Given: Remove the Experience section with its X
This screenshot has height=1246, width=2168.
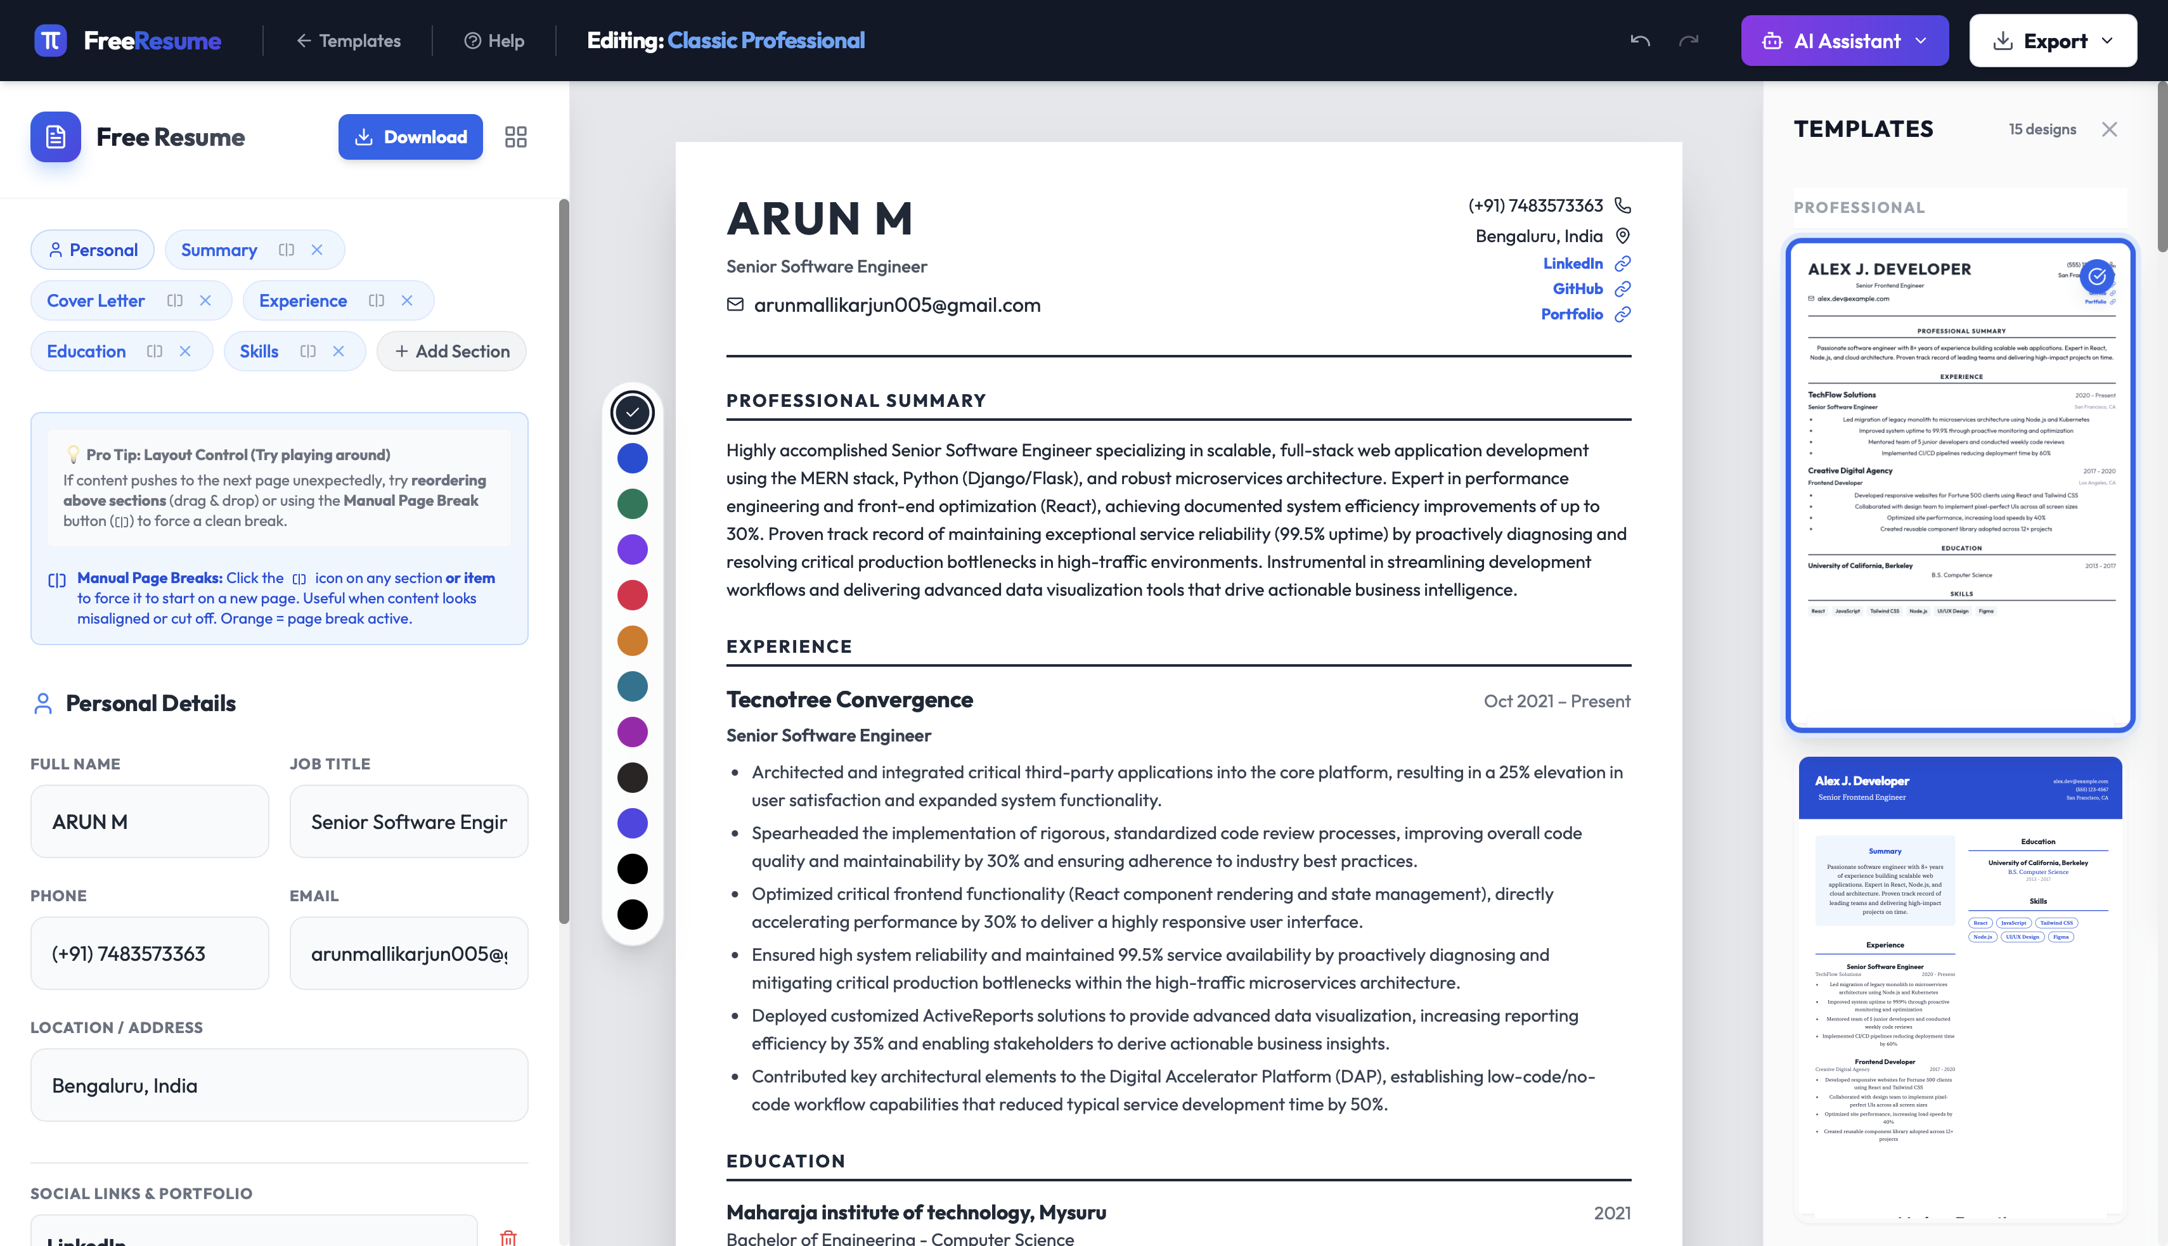Looking at the screenshot, I should 406,300.
